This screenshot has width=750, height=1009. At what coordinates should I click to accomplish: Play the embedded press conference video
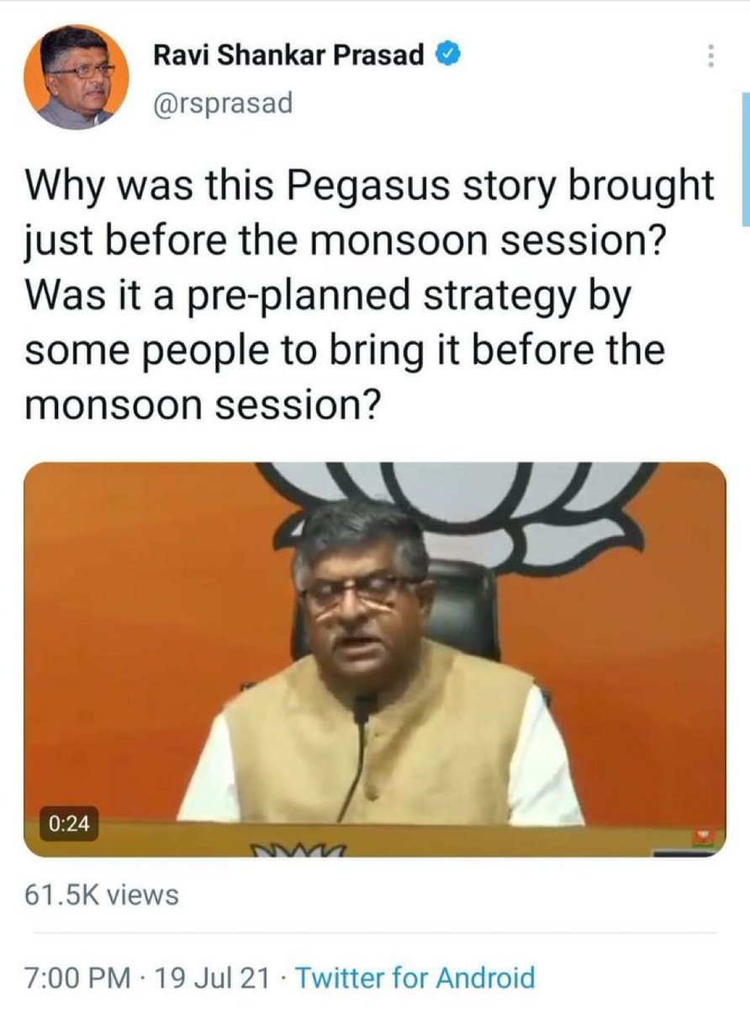(375, 659)
